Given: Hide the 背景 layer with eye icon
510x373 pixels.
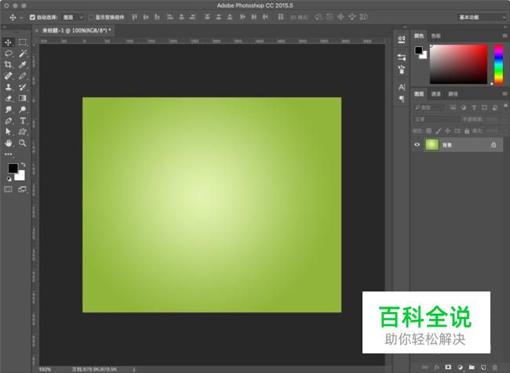Looking at the screenshot, I should 417,144.
